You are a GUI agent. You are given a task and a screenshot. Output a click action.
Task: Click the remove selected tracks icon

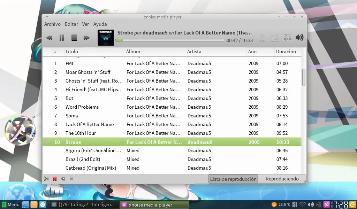pyautogui.click(x=63, y=179)
